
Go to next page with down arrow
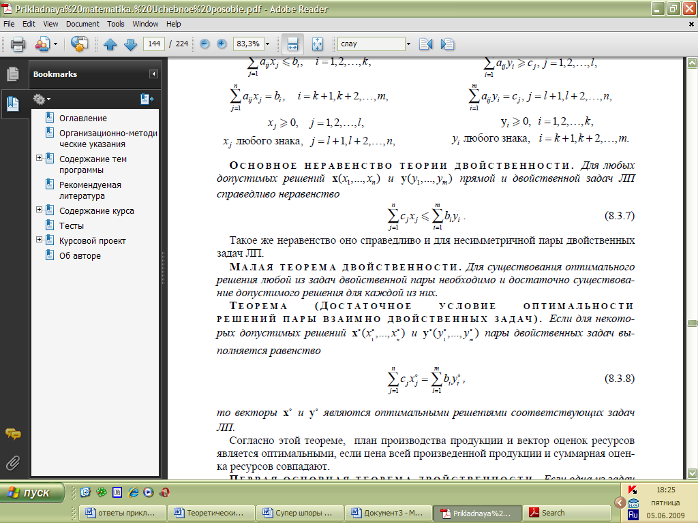pos(130,44)
